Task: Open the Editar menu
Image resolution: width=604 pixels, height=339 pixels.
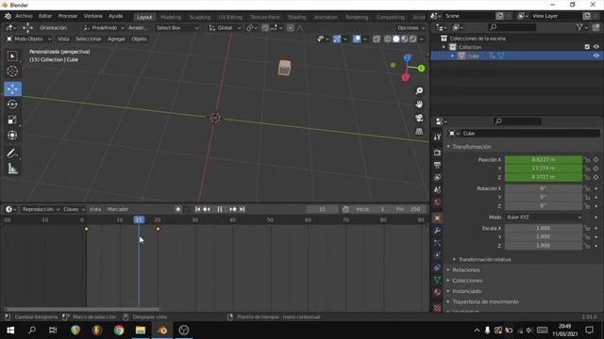Action: (45, 16)
